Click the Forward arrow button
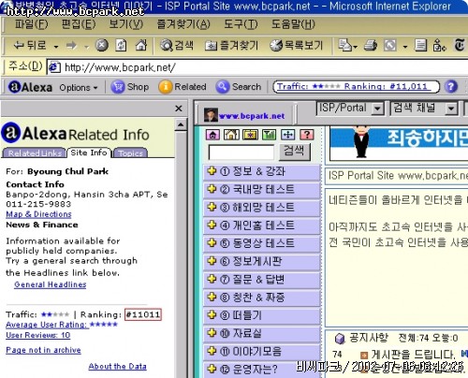 pos(71,46)
